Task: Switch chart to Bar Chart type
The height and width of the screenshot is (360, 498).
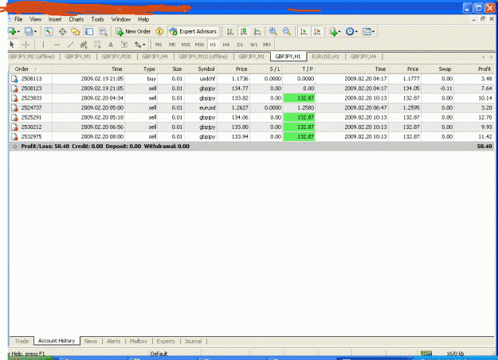Action: [x=230, y=31]
